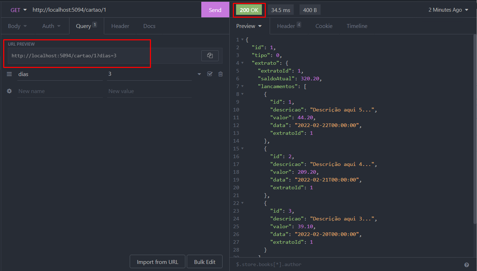Send the GET request
The image size is (477, 271).
pyautogui.click(x=215, y=10)
